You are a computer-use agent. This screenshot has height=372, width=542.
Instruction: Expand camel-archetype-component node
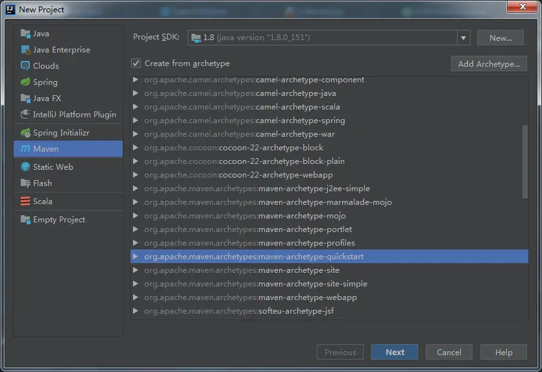click(x=136, y=80)
